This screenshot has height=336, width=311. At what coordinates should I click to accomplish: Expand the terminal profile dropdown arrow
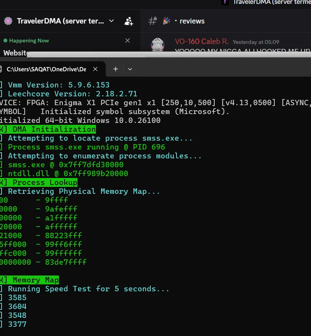(130, 69)
